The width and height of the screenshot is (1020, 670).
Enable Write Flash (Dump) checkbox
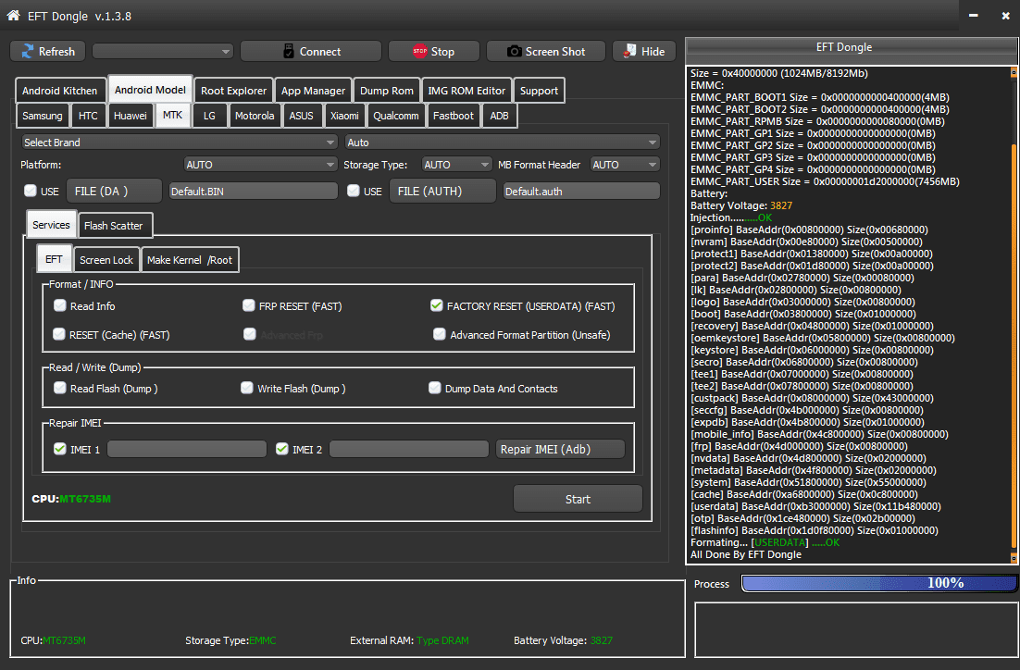[x=246, y=389]
